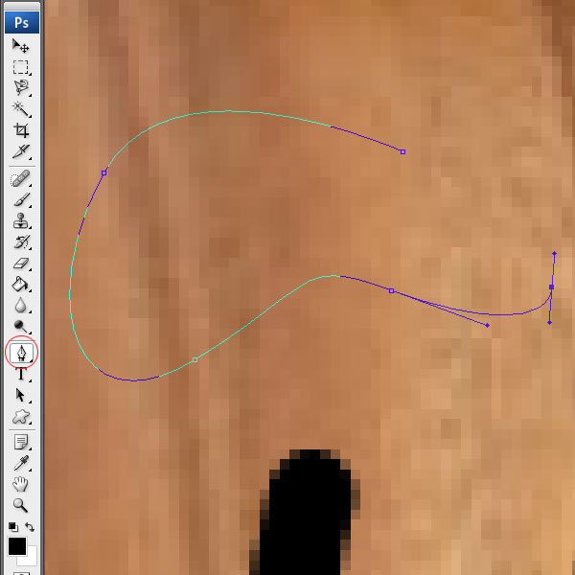575x575 pixels.
Task: Select the circled Pen tool
Action: click(22, 353)
